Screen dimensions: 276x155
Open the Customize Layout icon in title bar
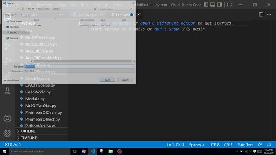coord(229,5)
